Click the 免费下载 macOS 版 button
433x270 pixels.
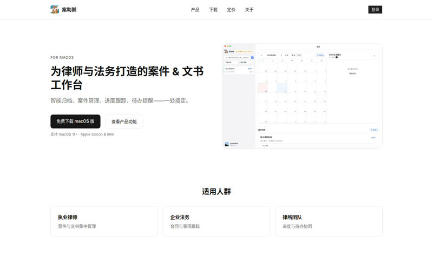[x=75, y=122]
